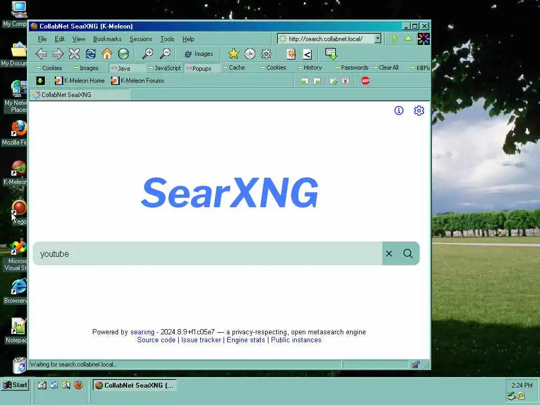Go back with the Back arrow
Image resolution: width=540 pixels, height=405 pixels.
(x=41, y=54)
